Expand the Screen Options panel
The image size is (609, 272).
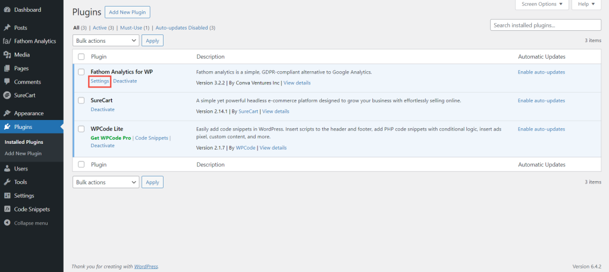(542, 4)
